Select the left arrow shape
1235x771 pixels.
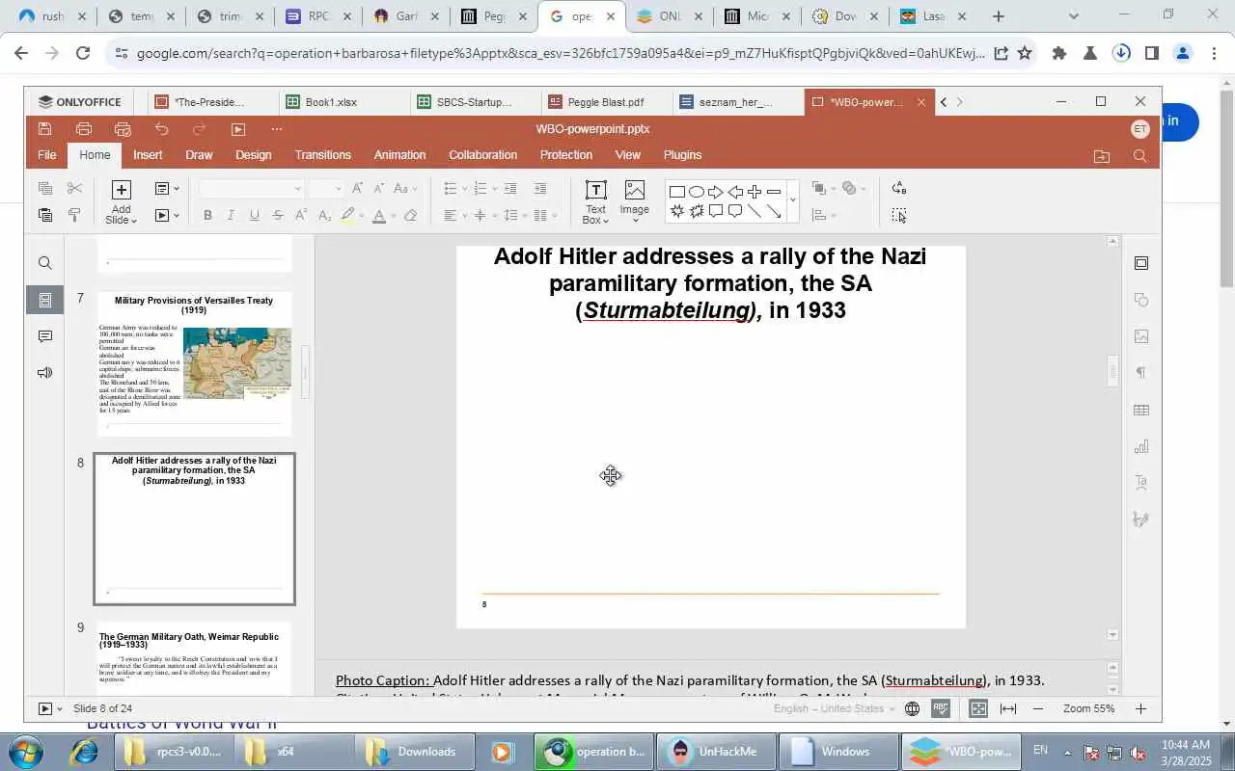pos(735,192)
